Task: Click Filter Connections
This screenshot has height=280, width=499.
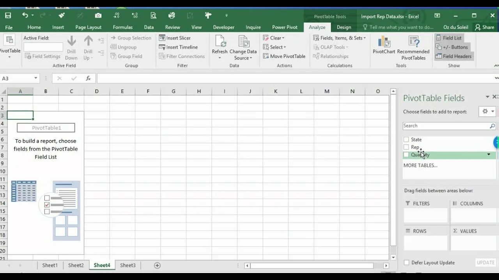Action: point(182,56)
